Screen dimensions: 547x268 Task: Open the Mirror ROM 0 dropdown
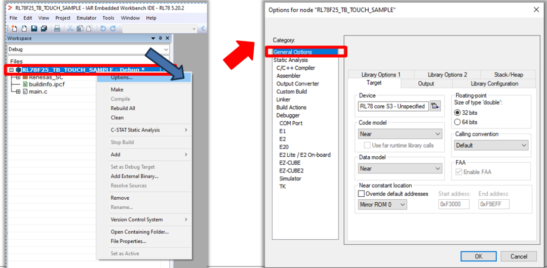coord(403,205)
